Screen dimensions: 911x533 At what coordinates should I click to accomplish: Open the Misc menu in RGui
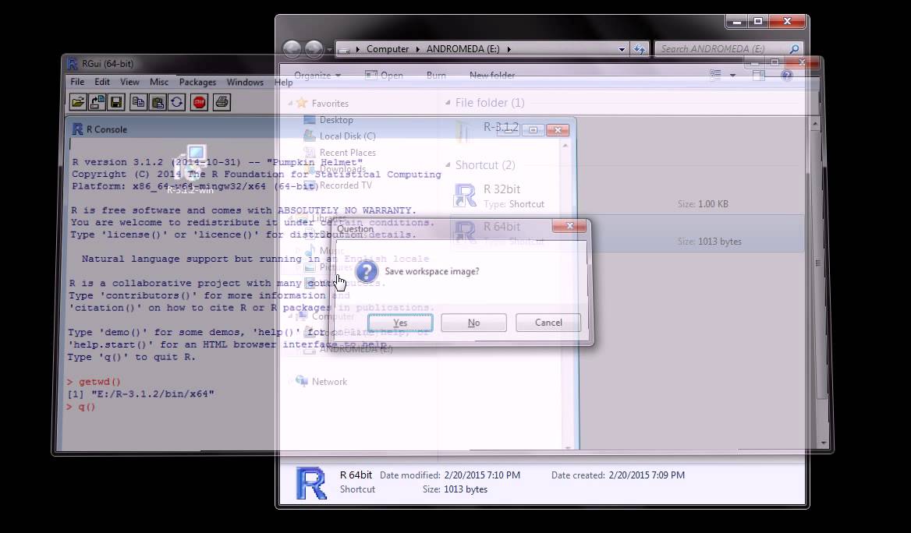pos(158,82)
